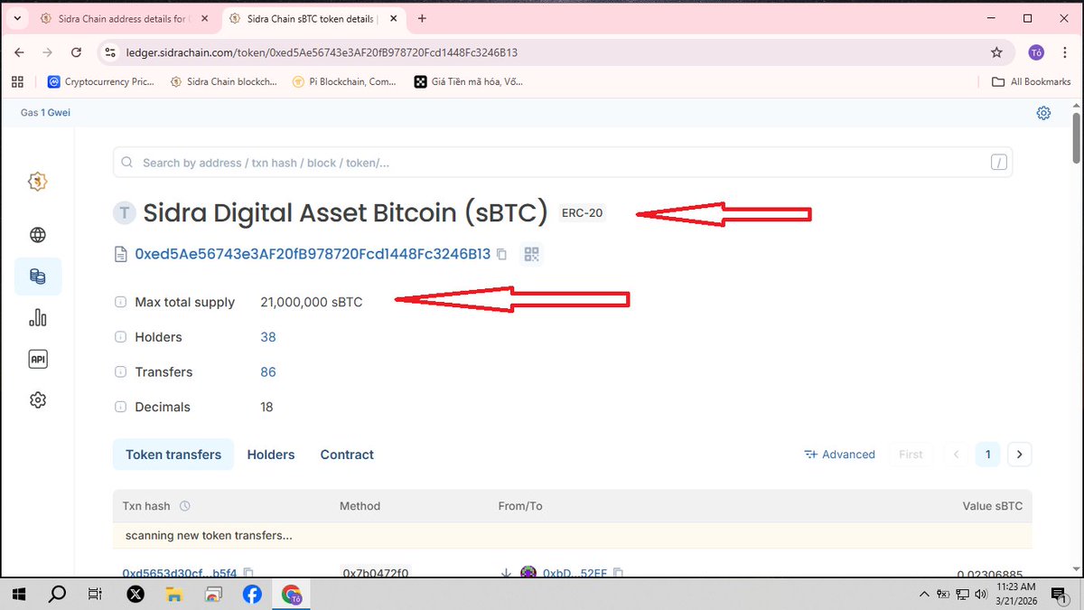Open Task View on taskbar

point(96,594)
